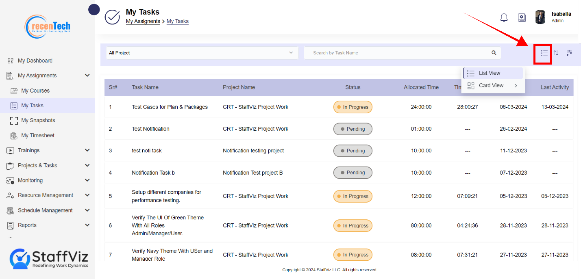Click the My Assignments clipboard icon
The height and width of the screenshot is (279, 581).
11,76
